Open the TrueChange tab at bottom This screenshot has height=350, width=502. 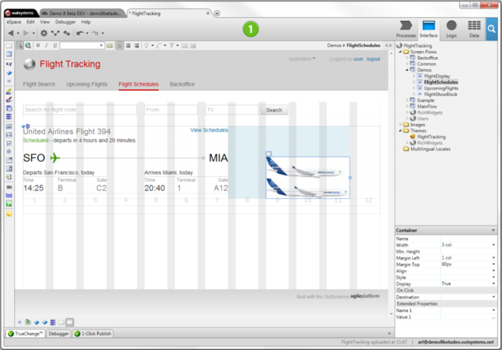(x=25, y=333)
